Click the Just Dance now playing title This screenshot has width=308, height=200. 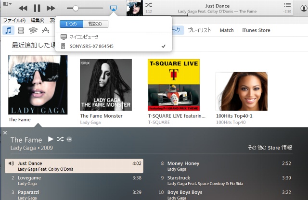pos(218,6)
